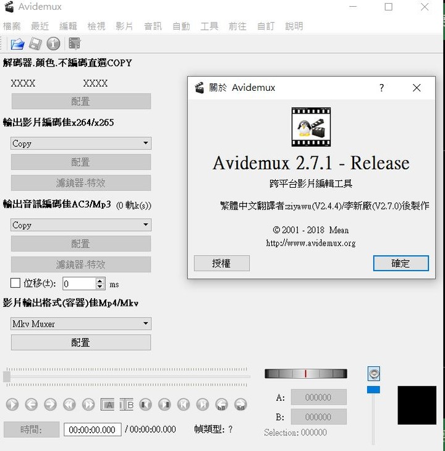Click the 授權 license button

221,263
